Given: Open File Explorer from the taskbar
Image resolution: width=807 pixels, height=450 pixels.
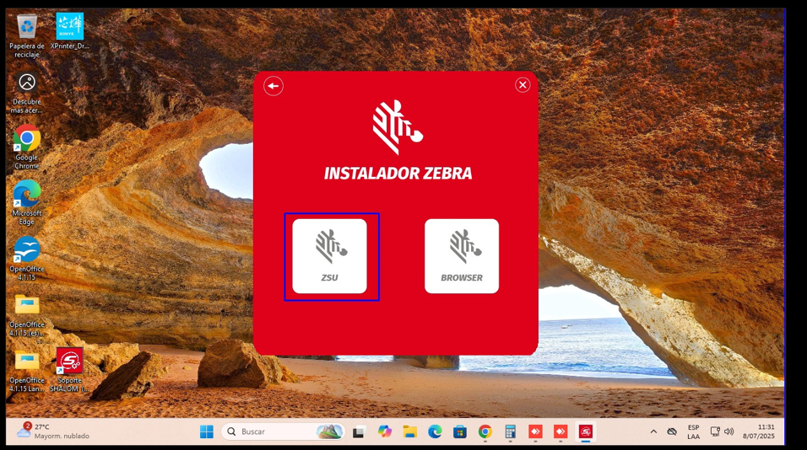Looking at the screenshot, I should pos(409,431).
